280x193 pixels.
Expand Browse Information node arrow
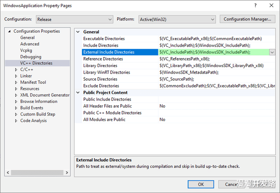point(16,102)
